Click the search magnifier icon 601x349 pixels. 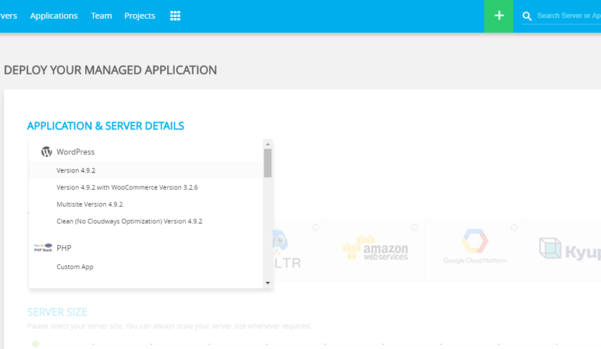(527, 16)
